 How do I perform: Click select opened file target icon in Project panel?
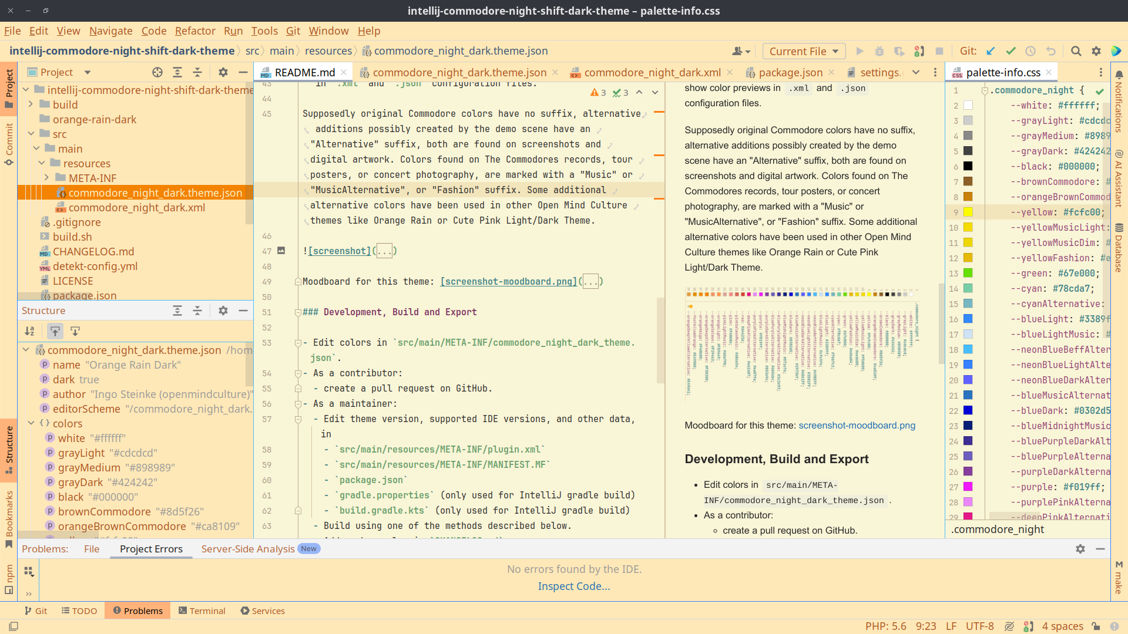point(157,72)
